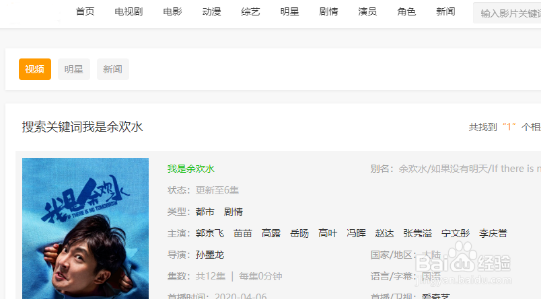Open the green 我是余欢水 title link
The height and width of the screenshot is (299, 541).
coord(191,169)
